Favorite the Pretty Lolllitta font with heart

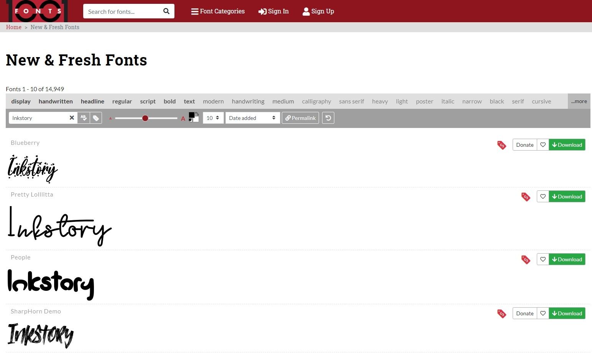[543, 197]
